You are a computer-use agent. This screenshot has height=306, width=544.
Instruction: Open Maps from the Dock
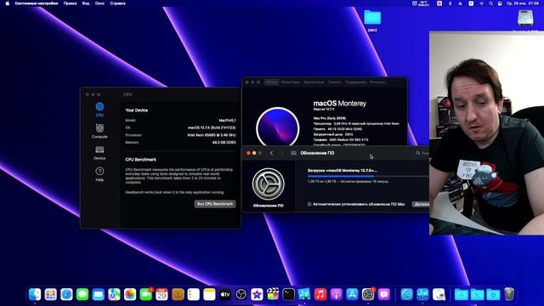coord(114,295)
